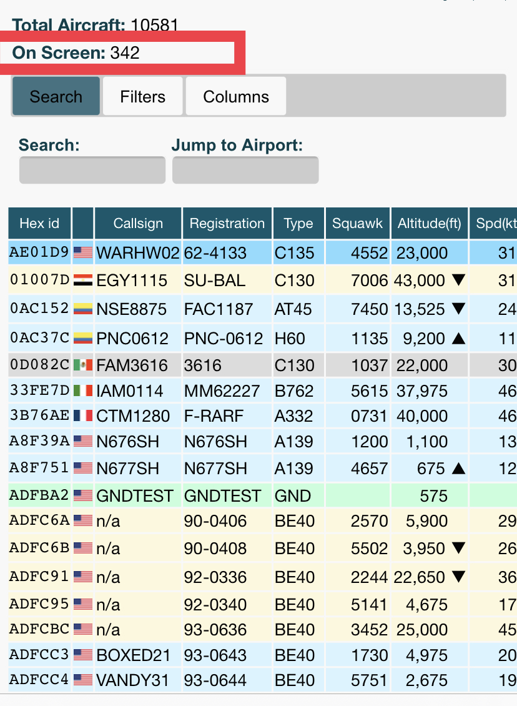
Task: Click US flag in ADFC95 row
Action: [x=83, y=604]
